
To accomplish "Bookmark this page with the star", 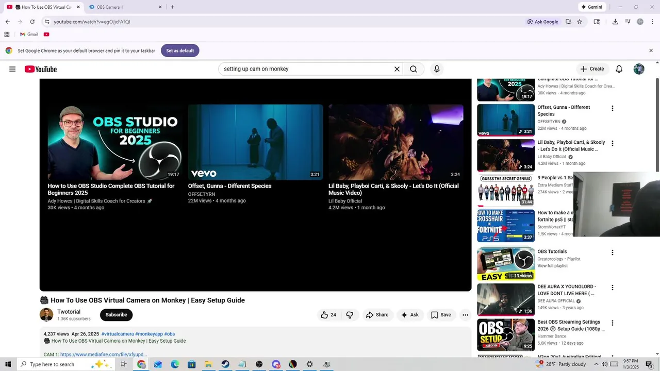I will tap(580, 22).
